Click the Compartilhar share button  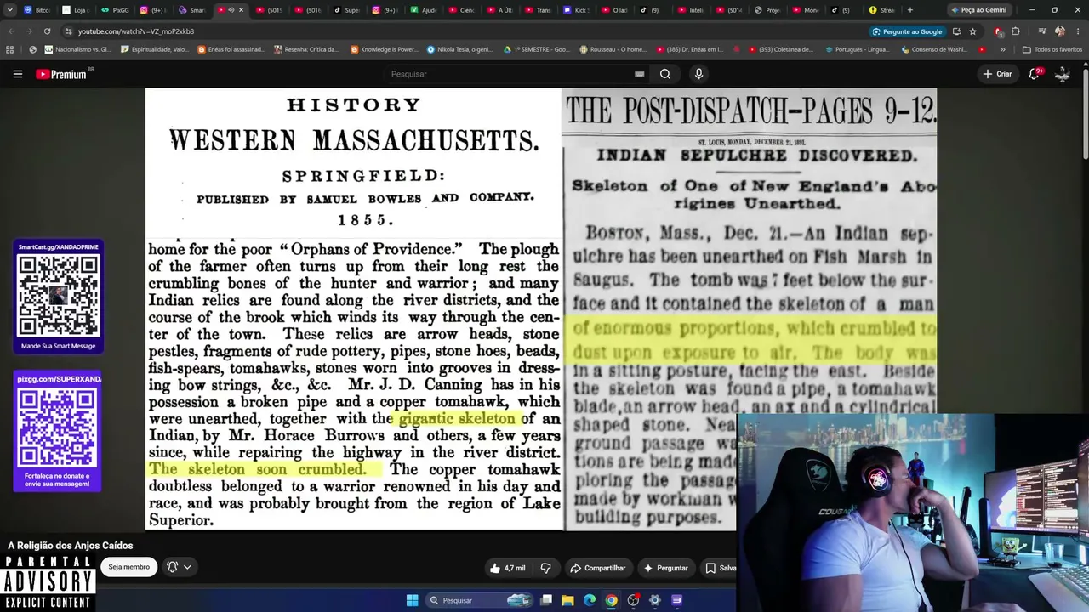597,568
